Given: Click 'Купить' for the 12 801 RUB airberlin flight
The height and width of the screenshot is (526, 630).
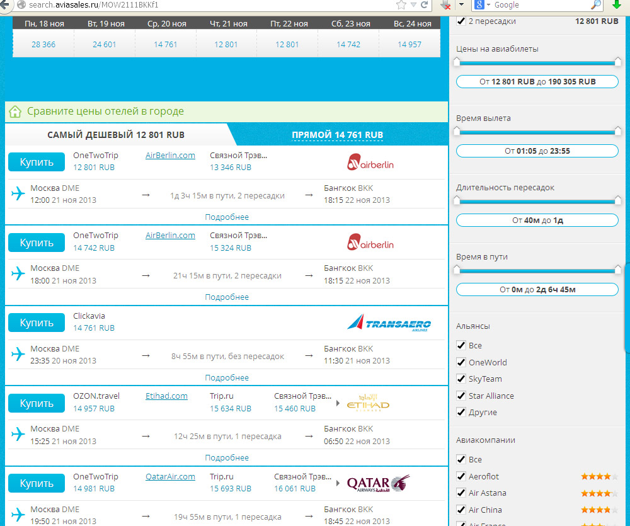Looking at the screenshot, I should point(37,162).
